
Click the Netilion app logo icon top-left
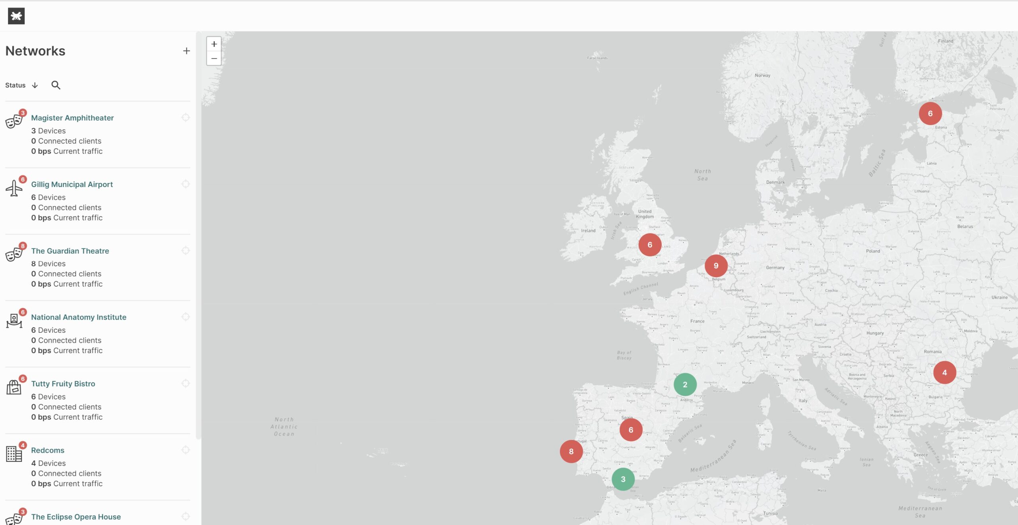point(16,15)
